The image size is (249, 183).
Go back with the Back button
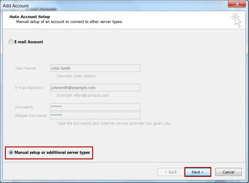tap(171, 172)
